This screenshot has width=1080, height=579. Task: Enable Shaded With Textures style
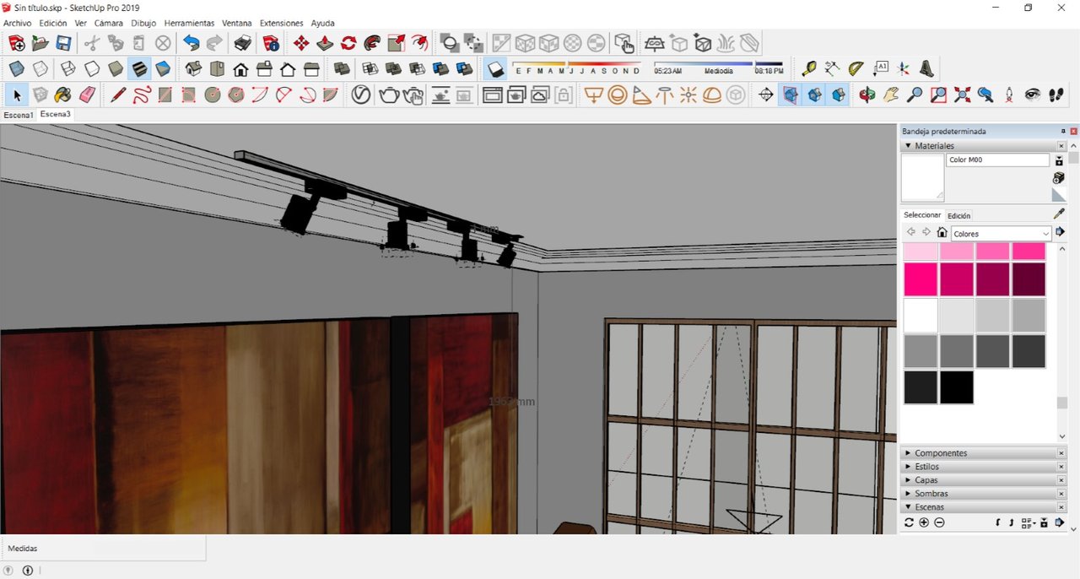coord(139,69)
